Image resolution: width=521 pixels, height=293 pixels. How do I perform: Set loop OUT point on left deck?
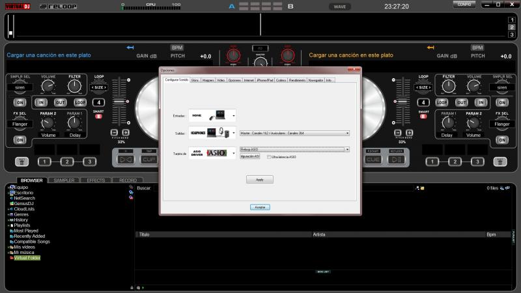(x=61, y=102)
